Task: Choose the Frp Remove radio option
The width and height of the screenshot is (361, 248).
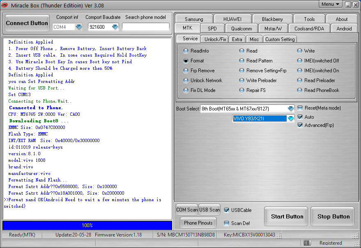Action: pos(186,71)
